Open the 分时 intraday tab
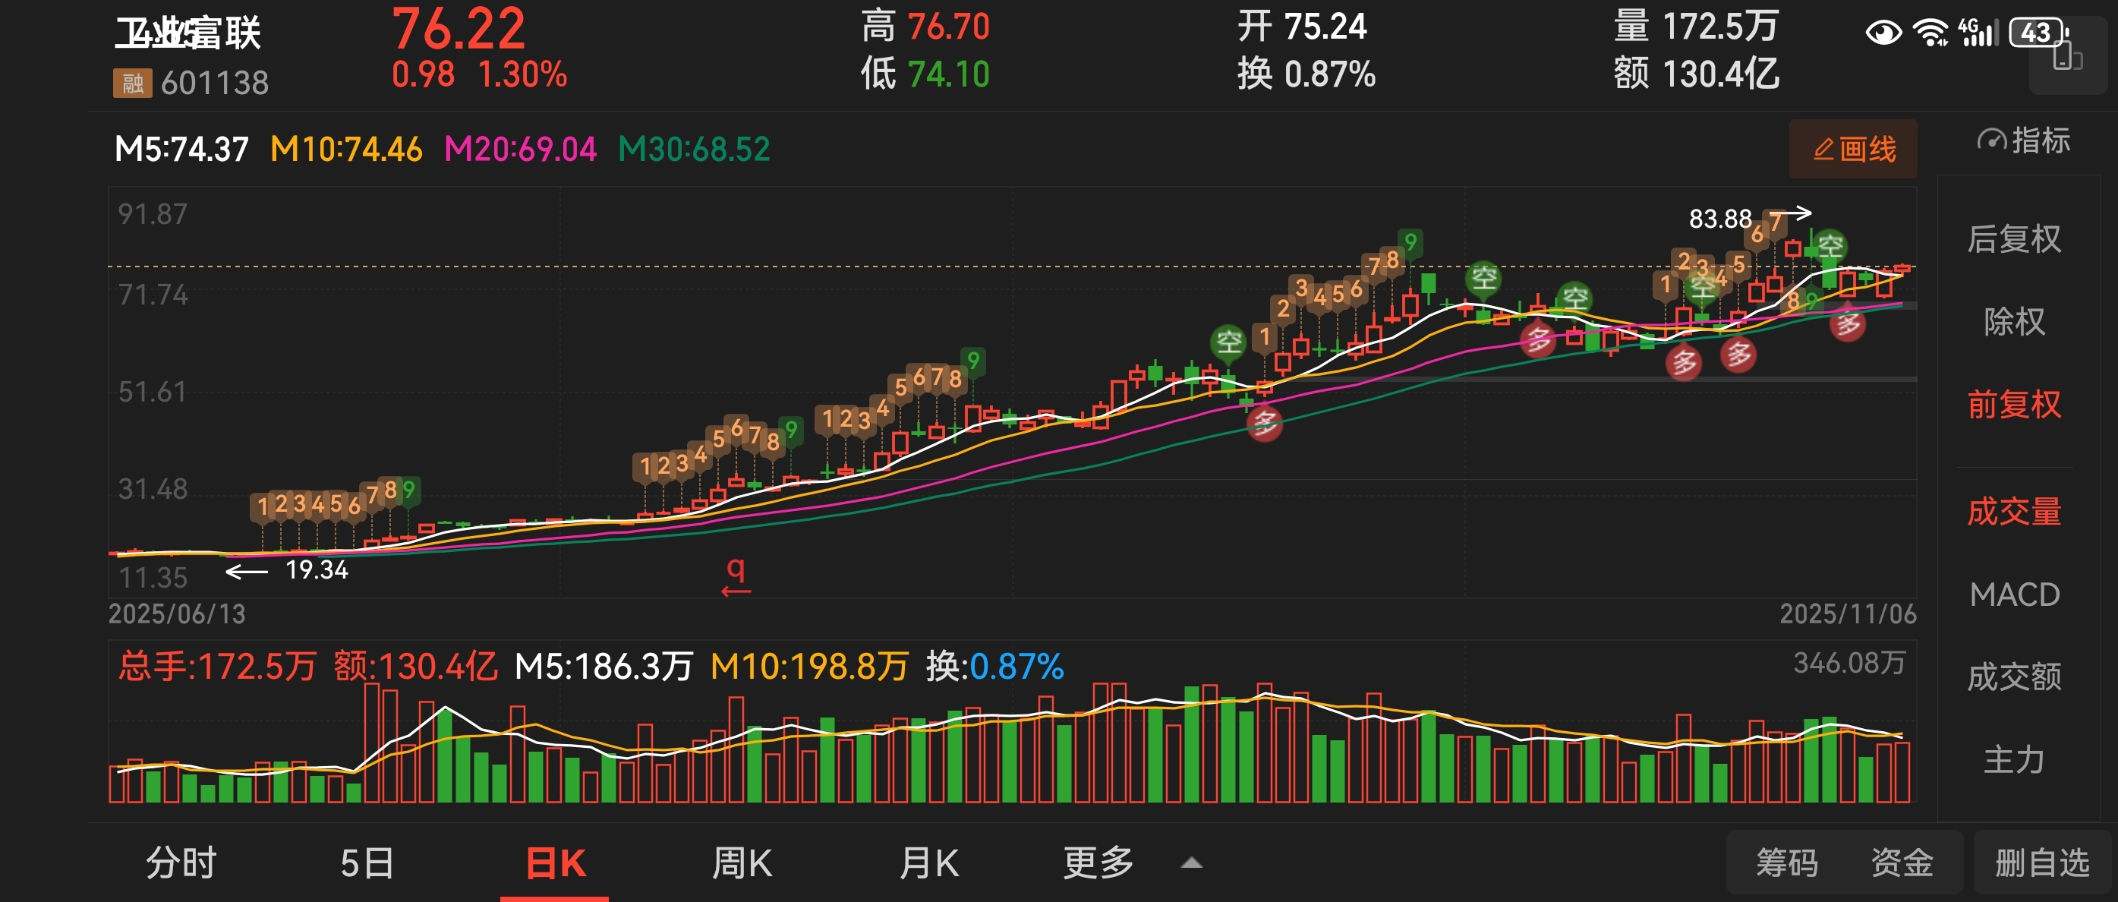The image size is (2118, 902). [x=181, y=863]
